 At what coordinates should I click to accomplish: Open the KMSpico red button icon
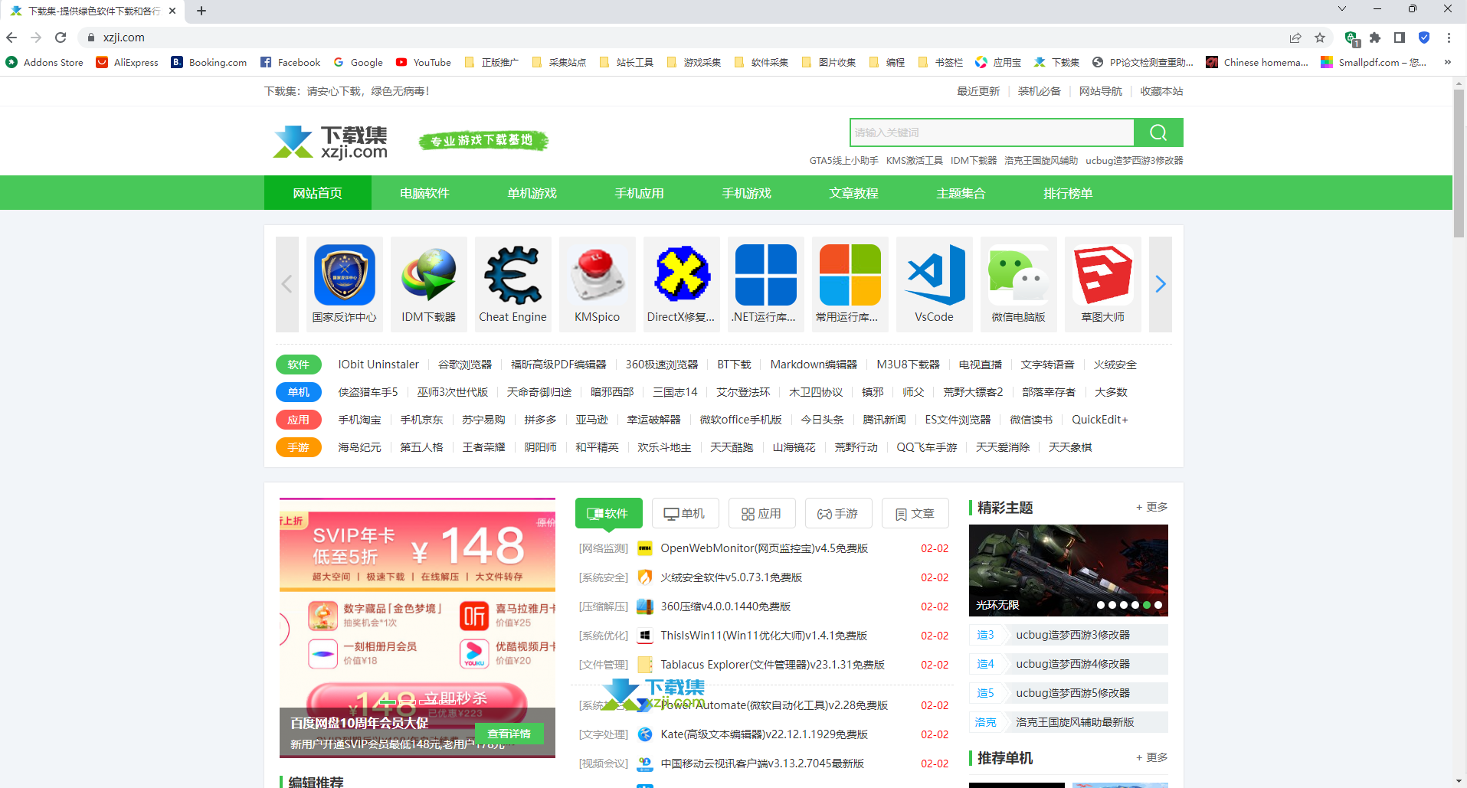(x=597, y=275)
